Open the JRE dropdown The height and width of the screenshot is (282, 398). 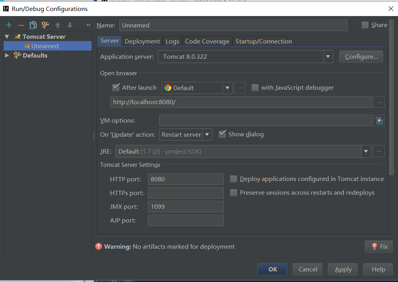click(366, 152)
